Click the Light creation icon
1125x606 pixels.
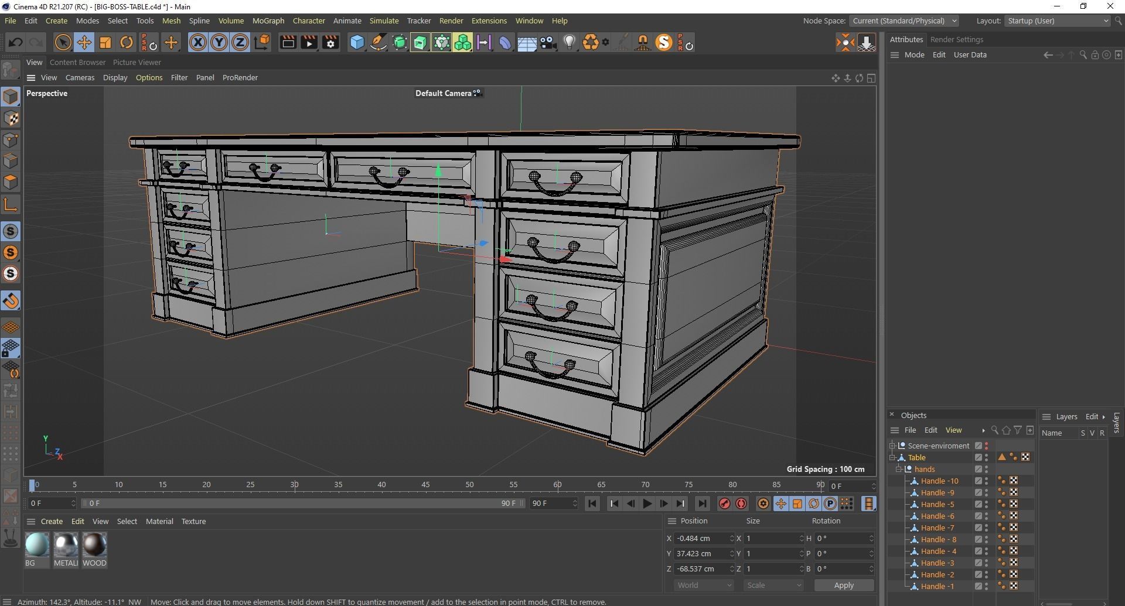tap(569, 42)
